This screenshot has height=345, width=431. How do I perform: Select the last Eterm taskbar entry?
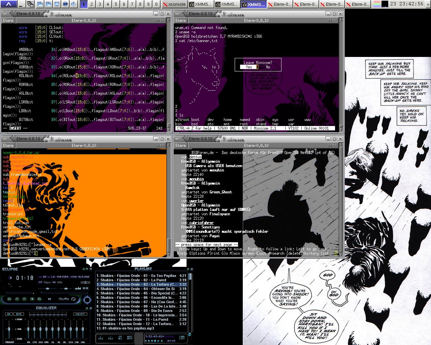pos(358,4)
